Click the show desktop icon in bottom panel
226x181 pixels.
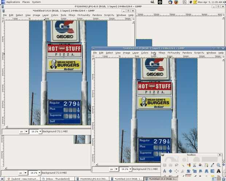pos(2,179)
